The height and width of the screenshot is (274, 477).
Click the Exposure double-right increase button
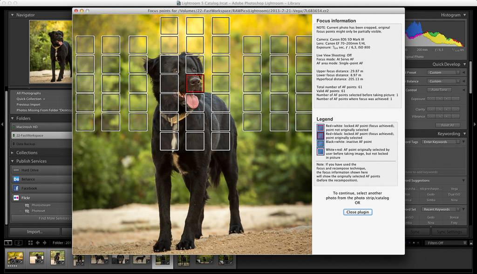(x=456, y=99)
